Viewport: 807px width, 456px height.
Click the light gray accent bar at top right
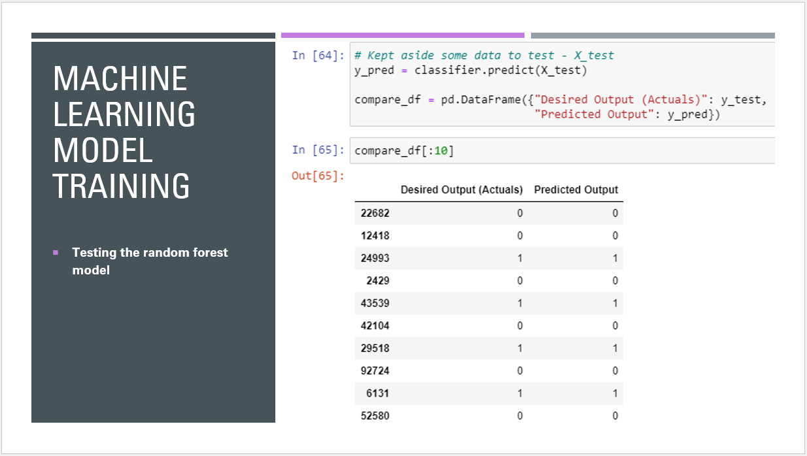[652, 35]
